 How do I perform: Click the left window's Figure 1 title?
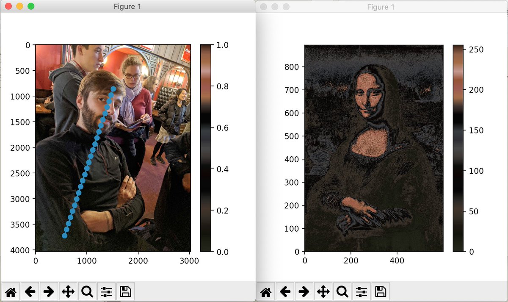(127, 6)
